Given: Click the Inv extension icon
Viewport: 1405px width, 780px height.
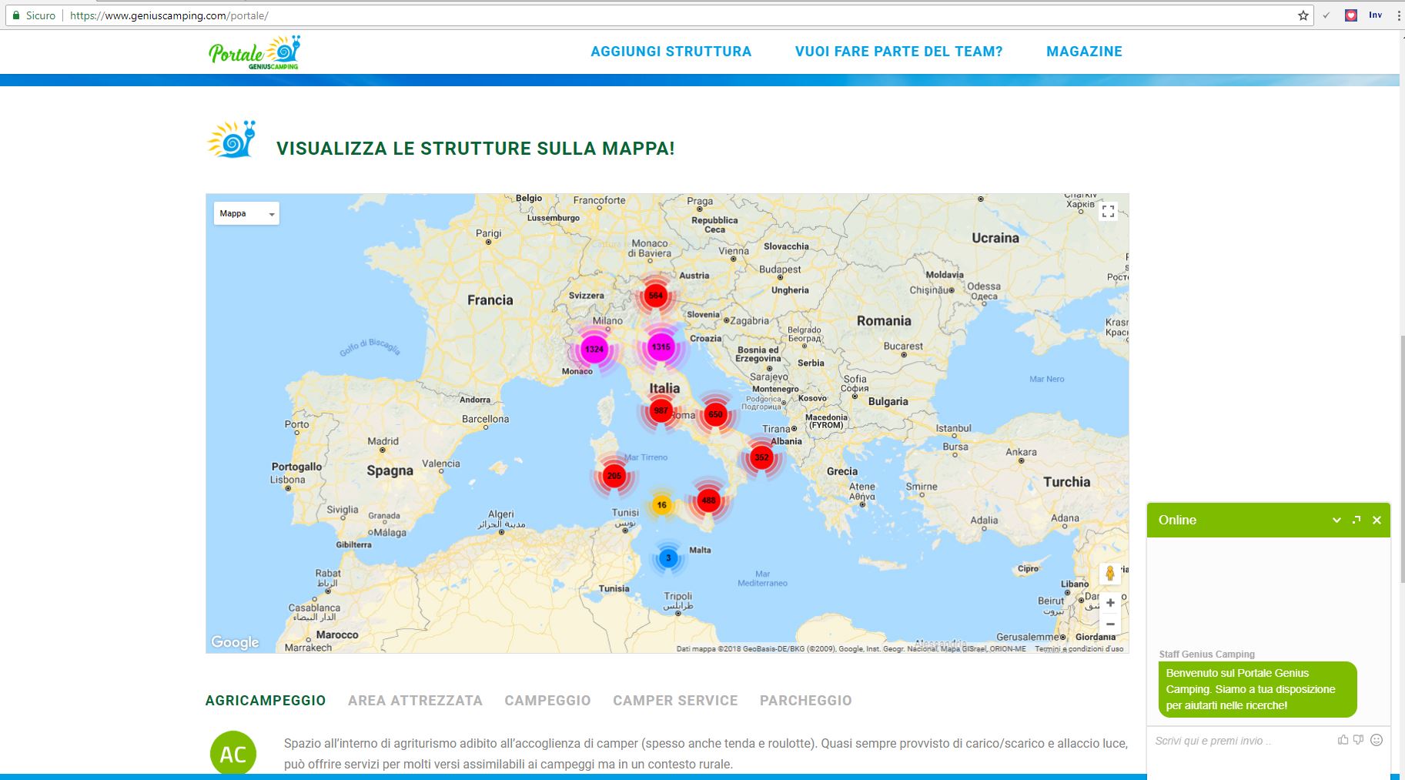Looking at the screenshot, I should pos(1375,15).
